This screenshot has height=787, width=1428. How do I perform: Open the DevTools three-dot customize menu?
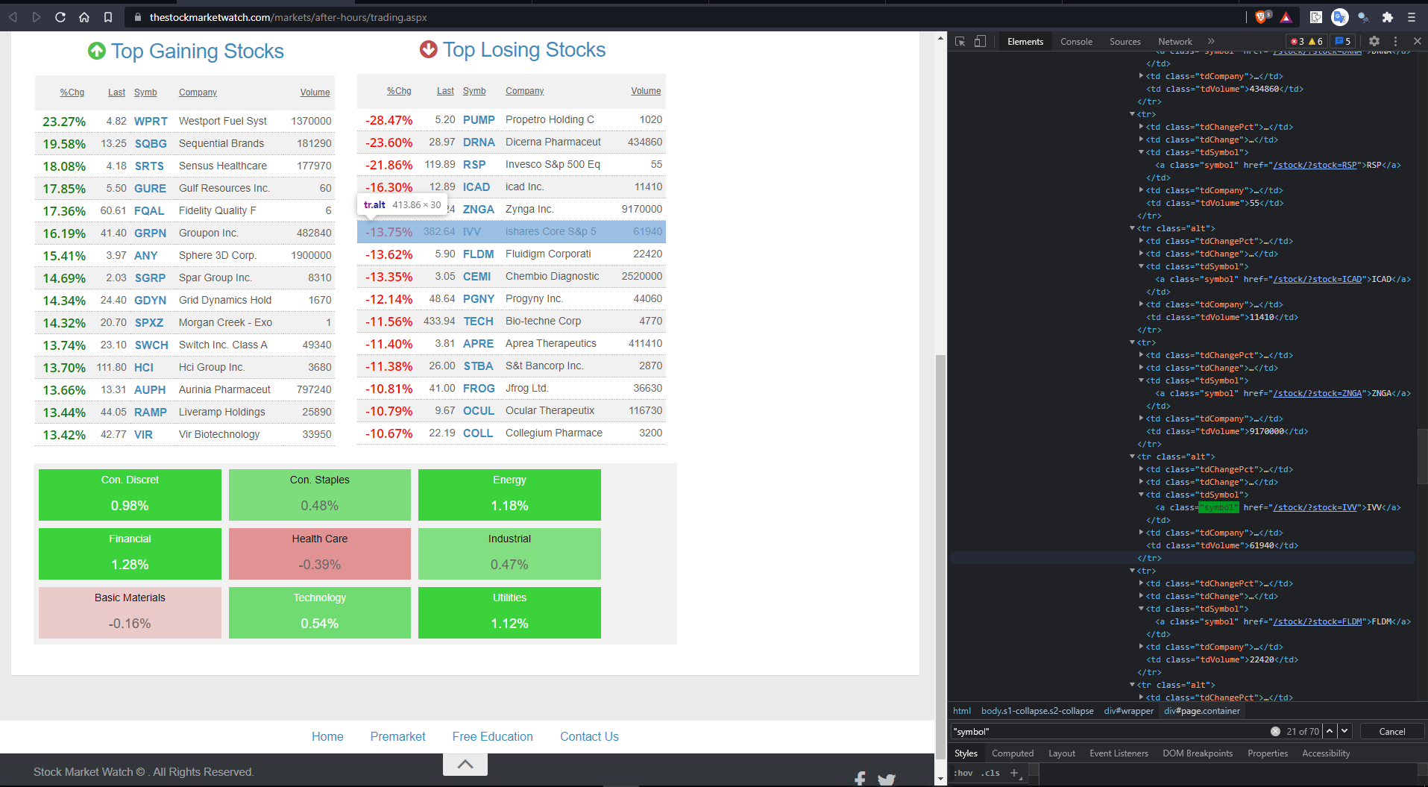click(1396, 42)
